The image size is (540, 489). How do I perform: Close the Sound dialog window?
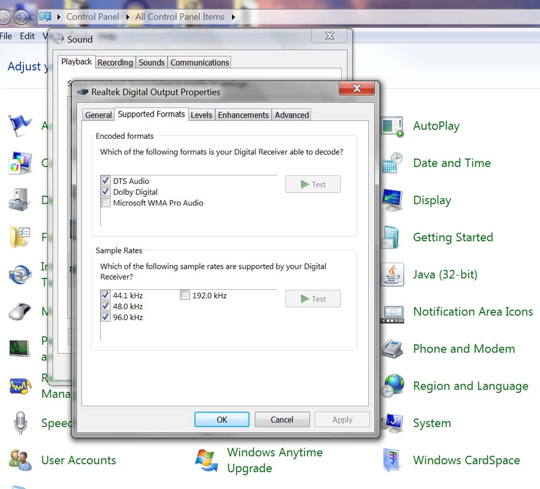pos(329,36)
